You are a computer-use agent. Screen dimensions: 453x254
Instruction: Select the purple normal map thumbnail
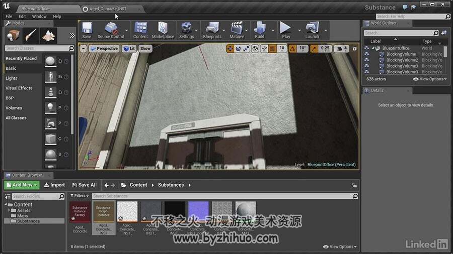[198, 212]
